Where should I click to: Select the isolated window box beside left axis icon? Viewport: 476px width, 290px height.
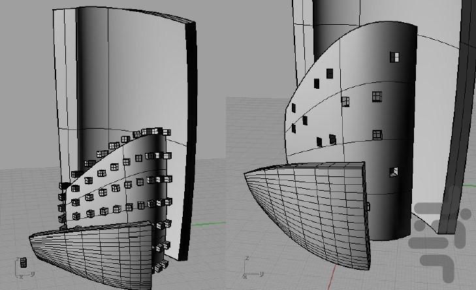point(24,262)
